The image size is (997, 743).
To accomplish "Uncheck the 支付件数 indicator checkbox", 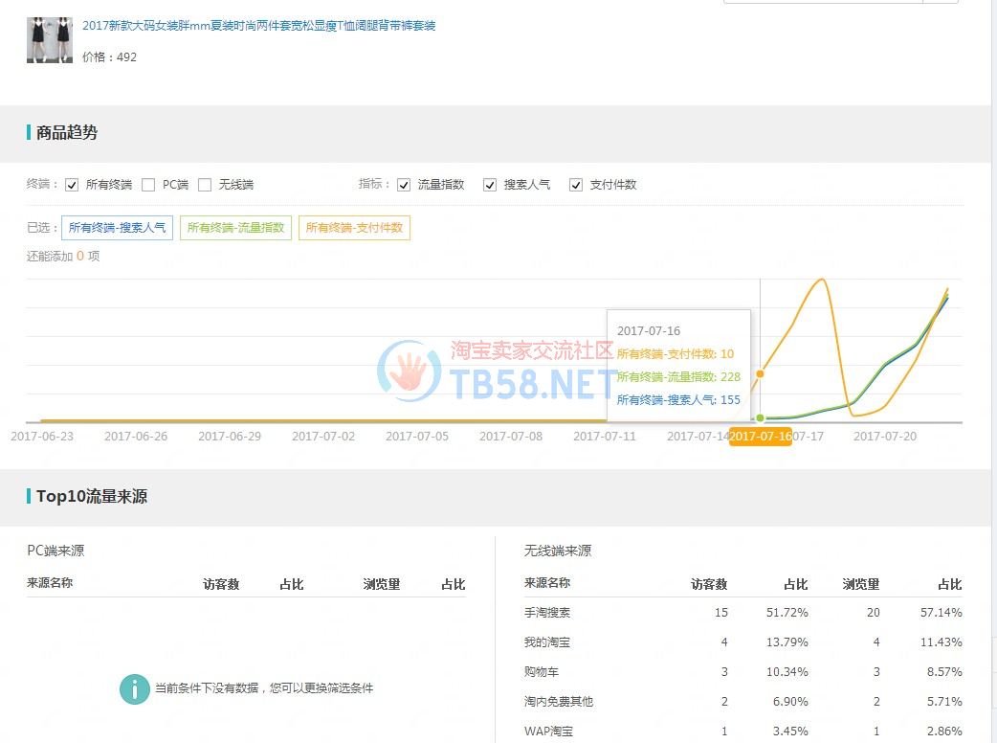I will pos(576,185).
